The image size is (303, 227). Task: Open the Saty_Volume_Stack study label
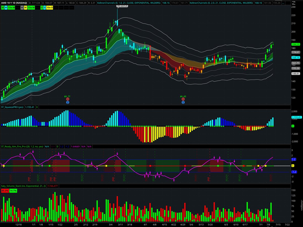[x=23, y=186]
